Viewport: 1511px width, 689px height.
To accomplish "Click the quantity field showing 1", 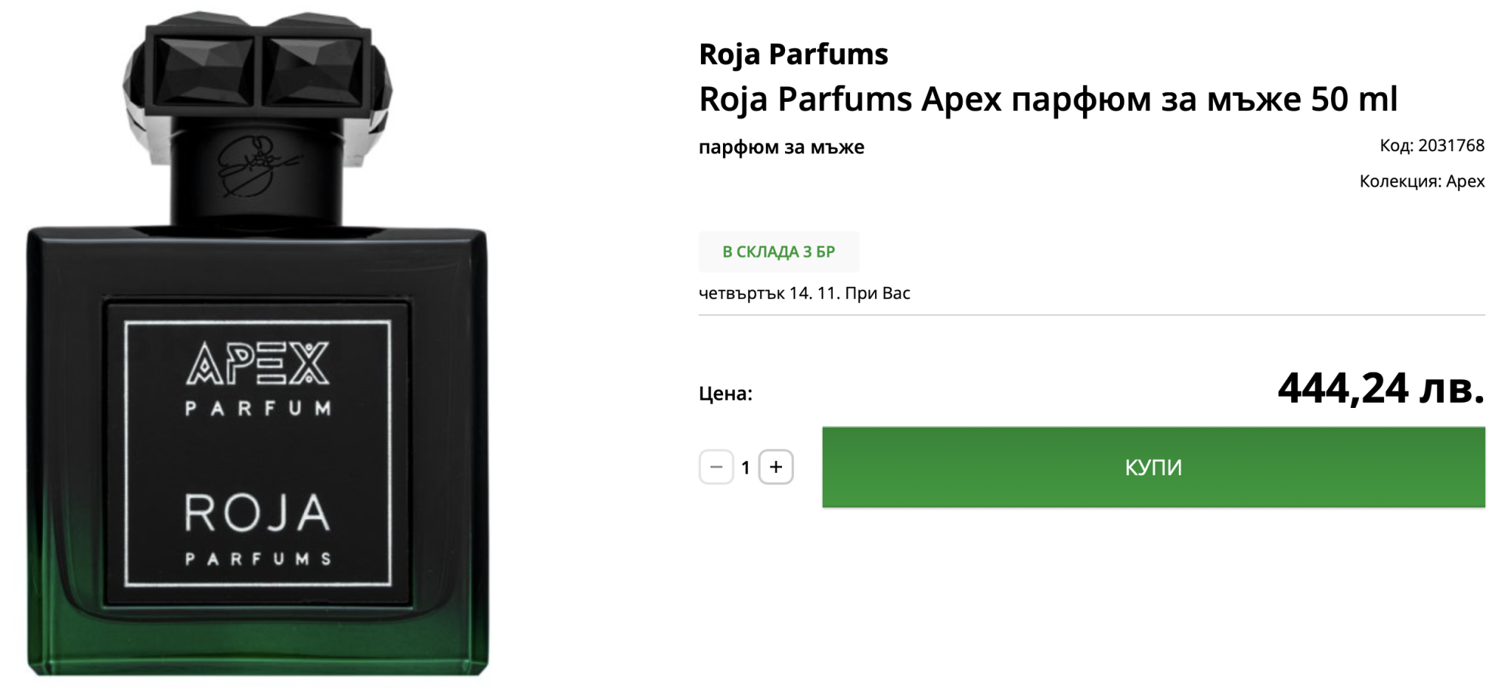I will (x=746, y=467).
